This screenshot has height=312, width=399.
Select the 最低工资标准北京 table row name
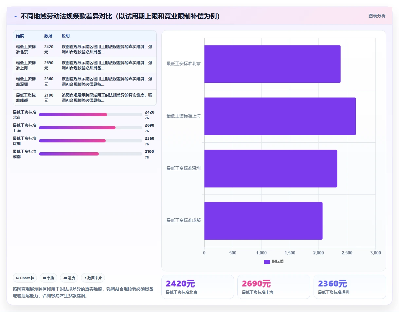(x=26, y=49)
